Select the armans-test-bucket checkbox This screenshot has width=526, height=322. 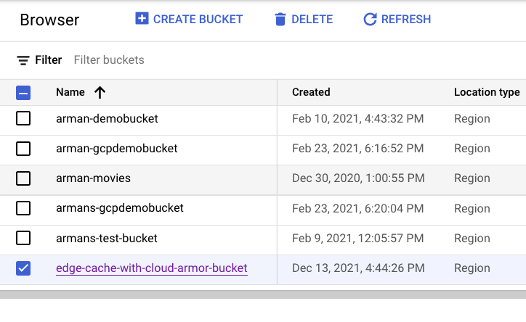(23, 238)
